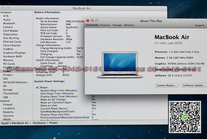207x139 pixels.
Task: Minimize the About This Mac window
Action: [92, 21]
